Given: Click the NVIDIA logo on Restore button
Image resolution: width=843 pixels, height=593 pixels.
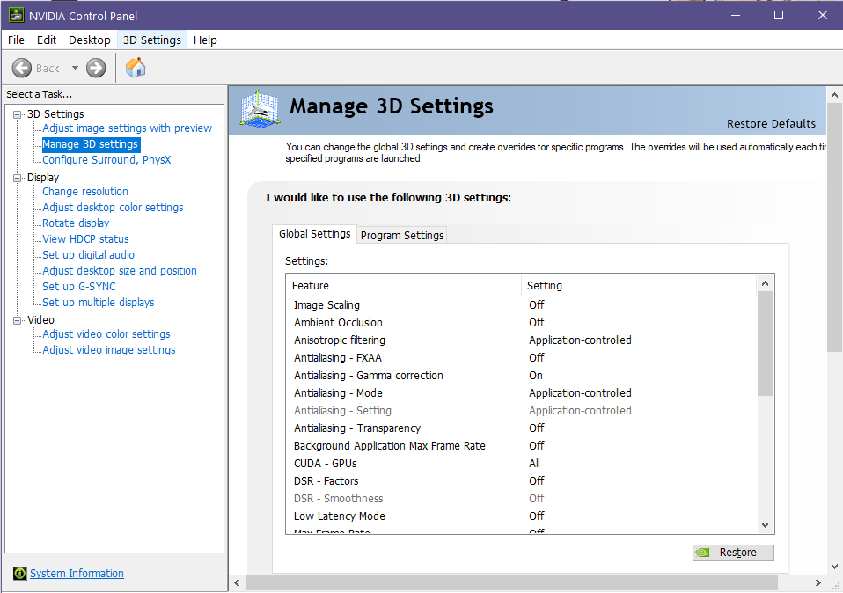Looking at the screenshot, I should click(x=702, y=553).
